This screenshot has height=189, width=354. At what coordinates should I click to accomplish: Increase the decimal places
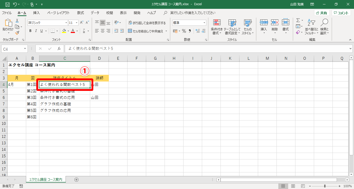(x=197, y=31)
